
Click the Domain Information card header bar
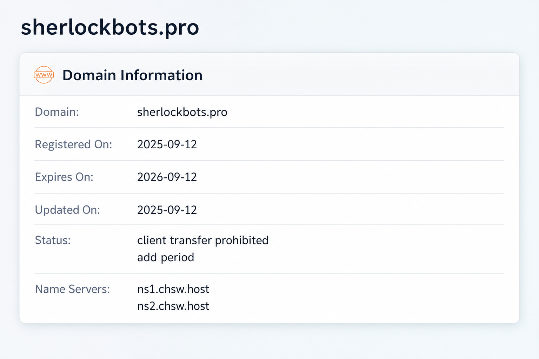(x=269, y=74)
